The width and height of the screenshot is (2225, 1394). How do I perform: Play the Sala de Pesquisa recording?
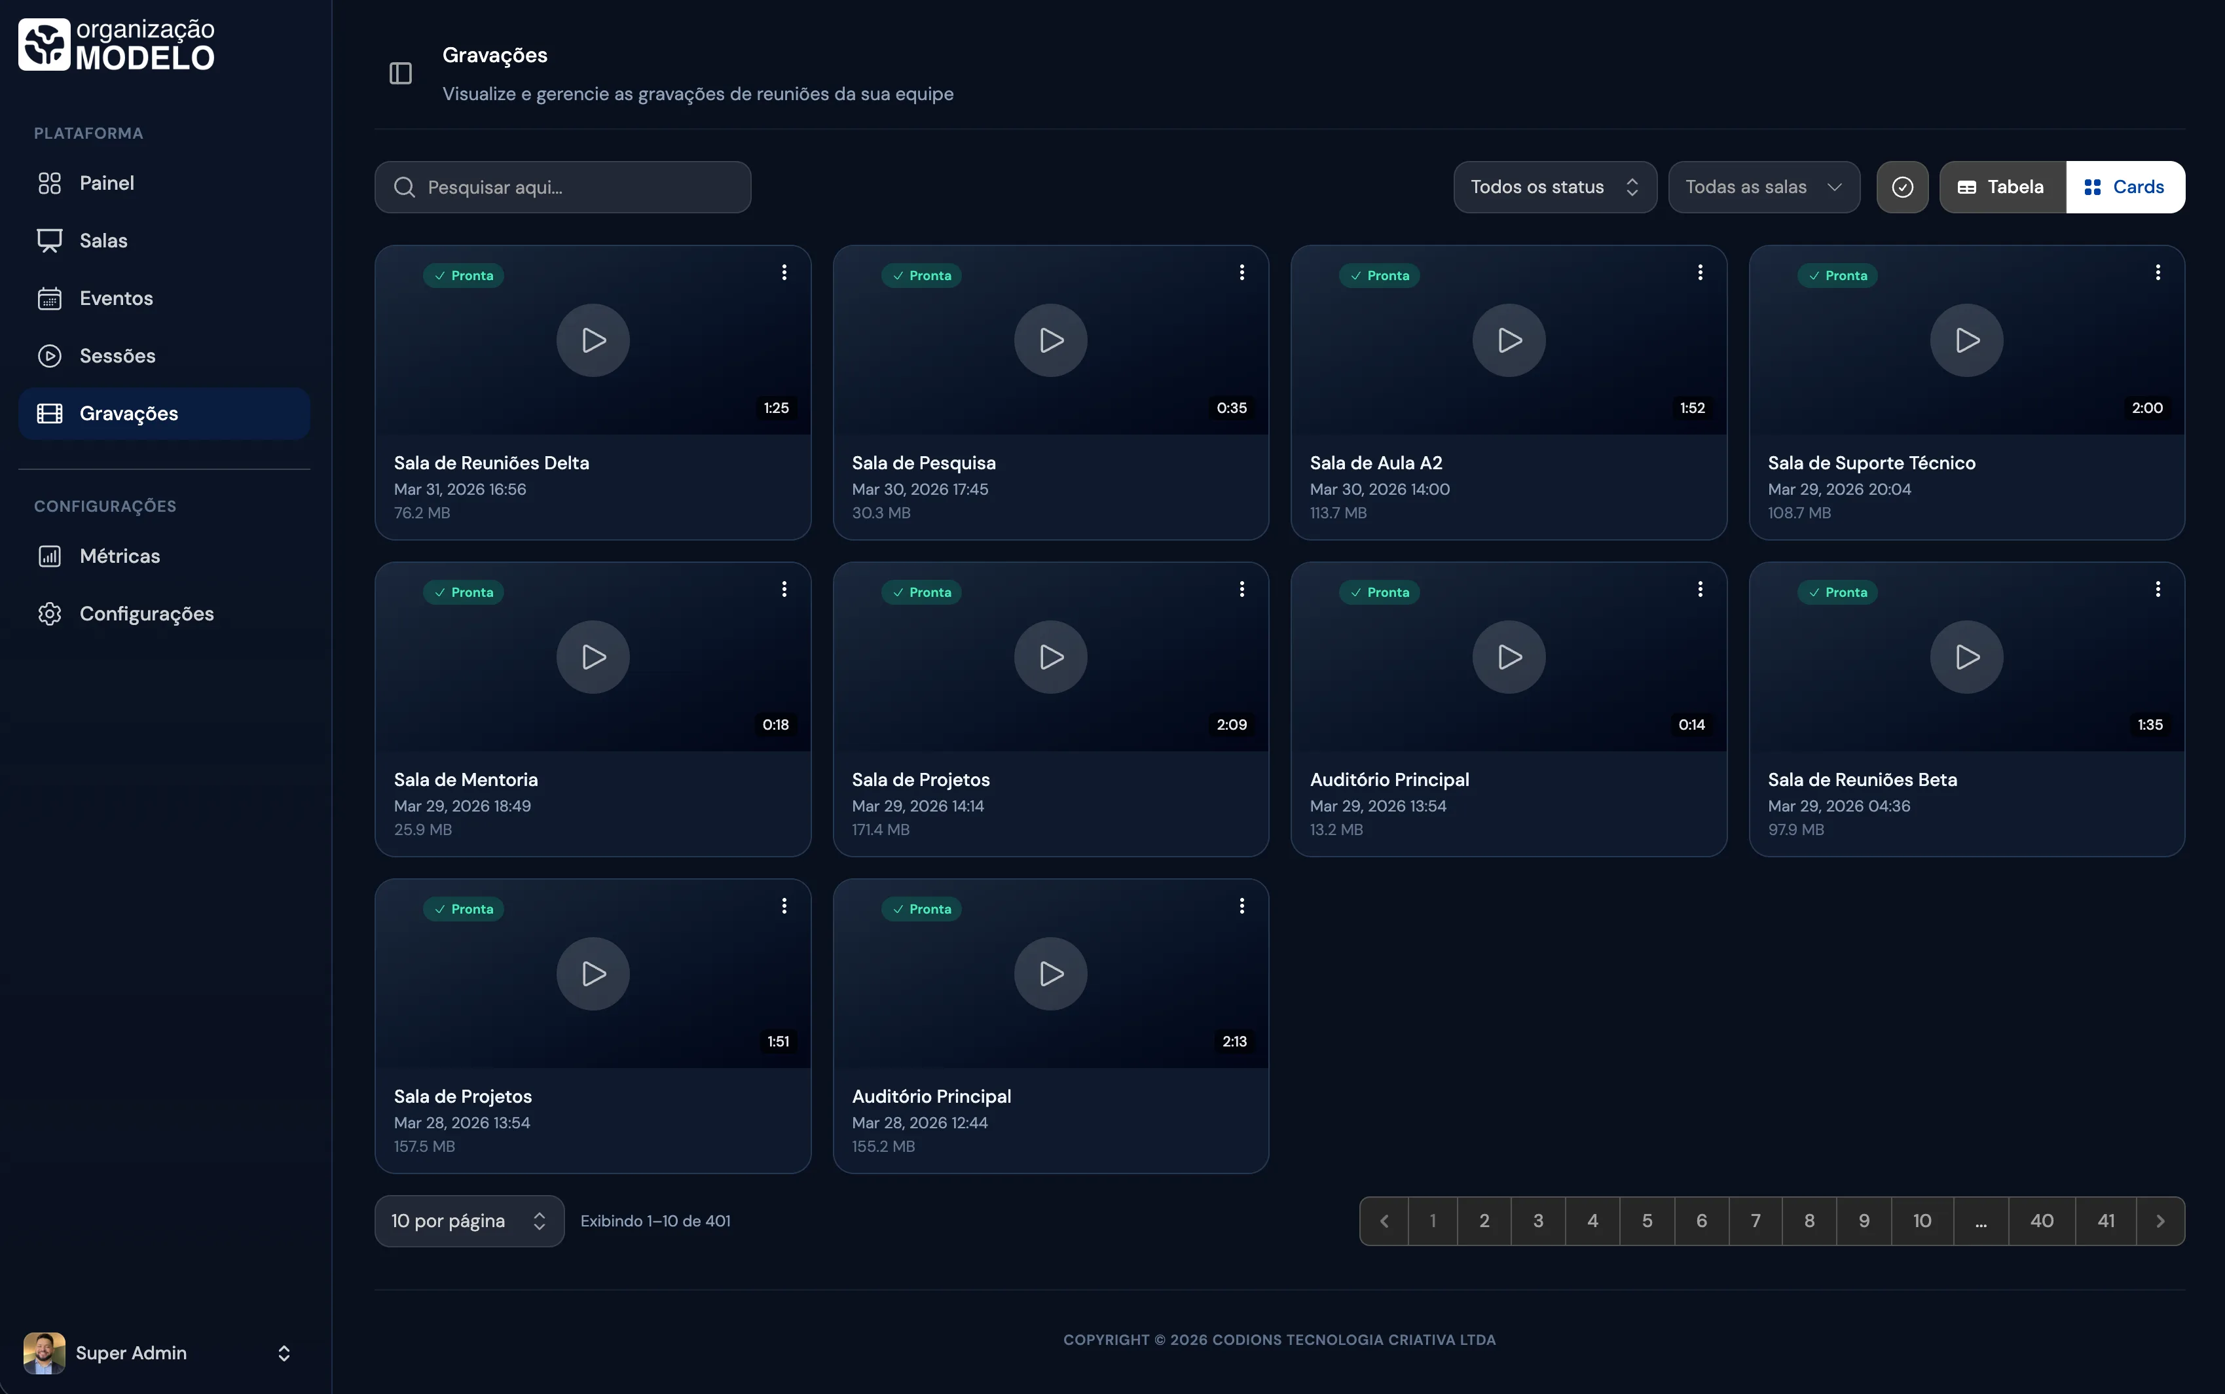coord(1050,340)
